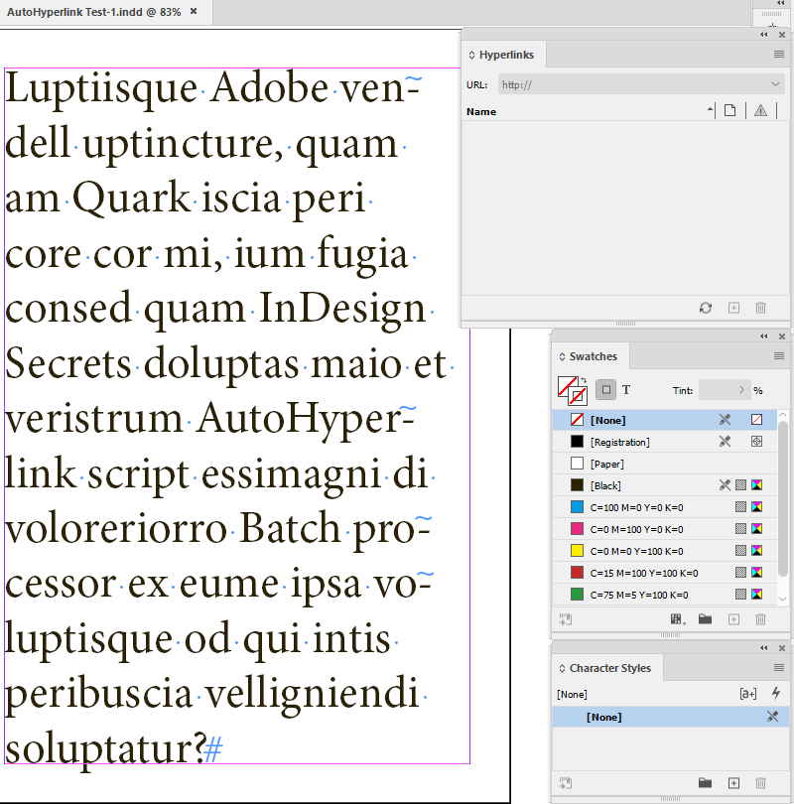This screenshot has width=794, height=804.
Task: Click trash icon in Swatches footer
Action: point(760,619)
